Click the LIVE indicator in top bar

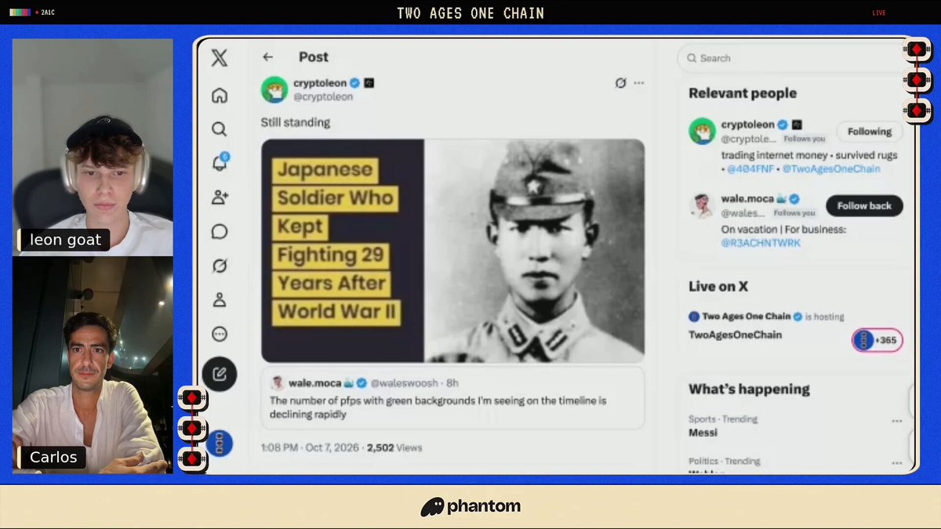point(879,13)
